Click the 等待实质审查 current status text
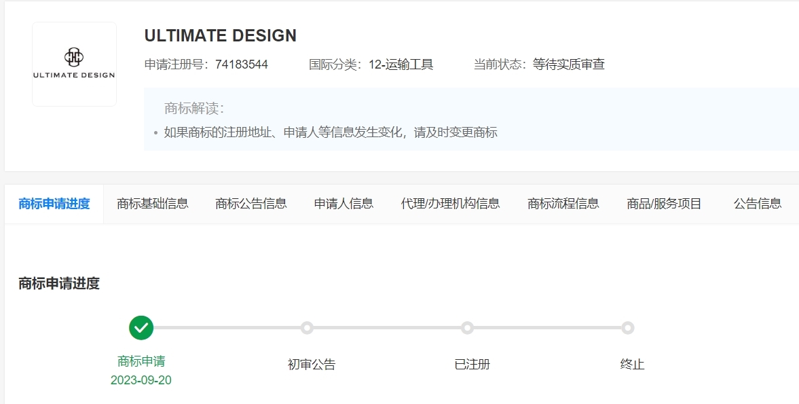This screenshot has width=799, height=404. (x=569, y=65)
